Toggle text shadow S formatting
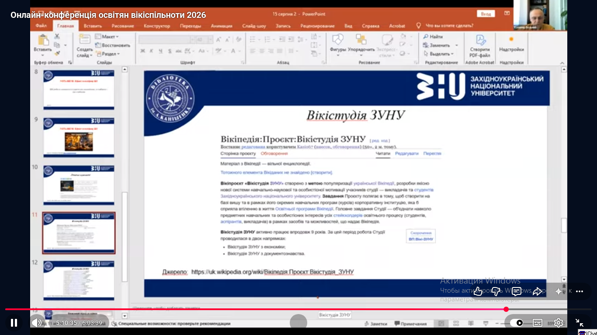Viewport: 597px width, 335px height. coord(170,51)
